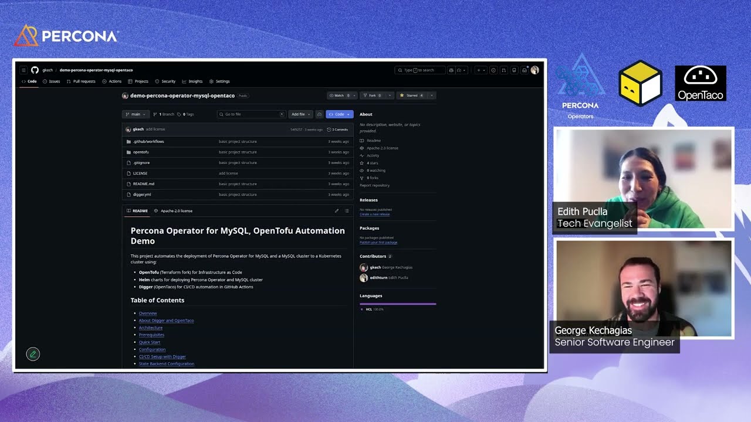Switch to the Issues tab
This screenshot has width=751, height=422.
51,81
